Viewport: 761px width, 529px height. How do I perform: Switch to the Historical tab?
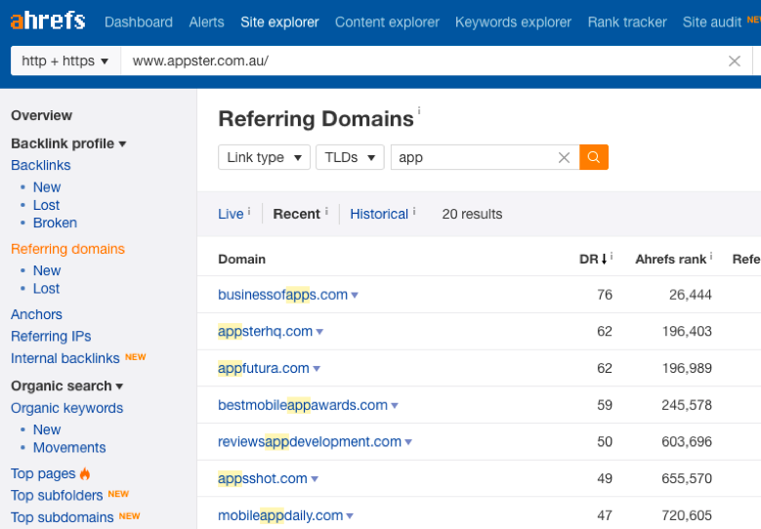379,214
